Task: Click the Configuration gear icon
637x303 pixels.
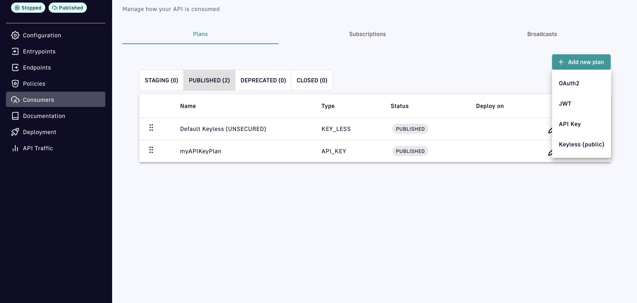Action: click(15, 35)
